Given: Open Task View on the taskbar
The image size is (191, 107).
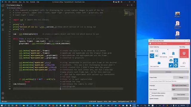Looking at the screenshot, I should tap(12, 106).
